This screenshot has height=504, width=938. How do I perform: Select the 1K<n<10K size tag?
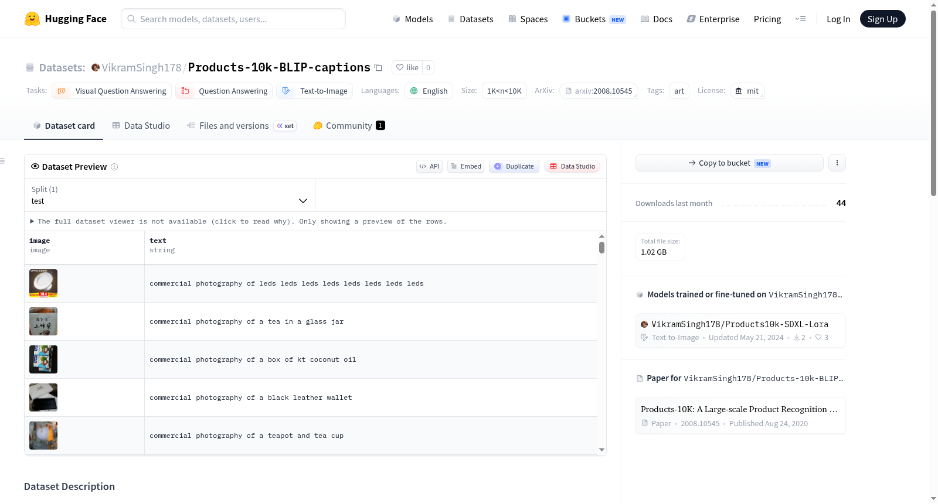point(504,91)
